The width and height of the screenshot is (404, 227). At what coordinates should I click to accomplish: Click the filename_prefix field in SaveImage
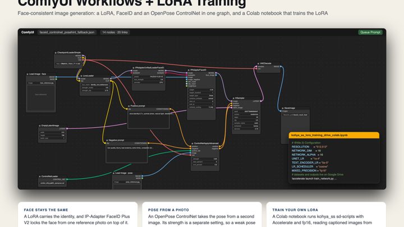295,115
